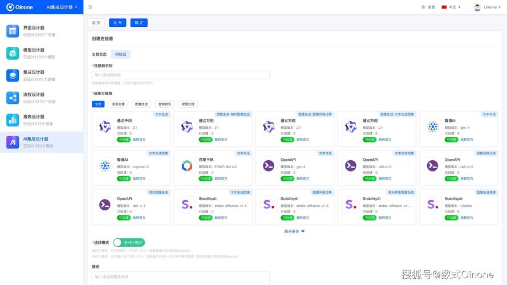The width and height of the screenshot is (507, 285).
Task: Expand 展开更多 to show more models
Action: click(294, 231)
